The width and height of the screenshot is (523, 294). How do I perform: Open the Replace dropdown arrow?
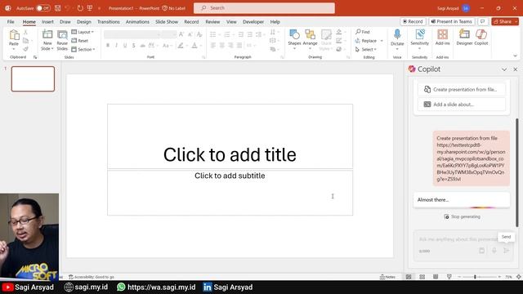point(382,41)
